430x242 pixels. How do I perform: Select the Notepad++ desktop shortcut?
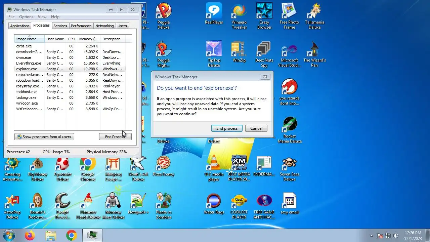pyautogui.click(x=138, y=203)
